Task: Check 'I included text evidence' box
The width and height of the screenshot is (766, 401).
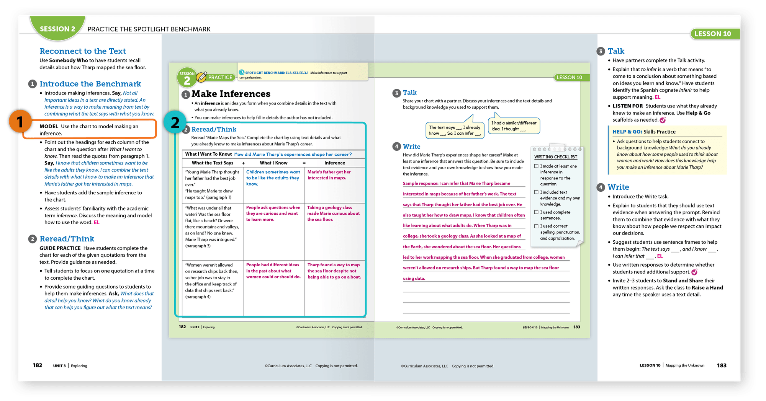Action: [536, 192]
